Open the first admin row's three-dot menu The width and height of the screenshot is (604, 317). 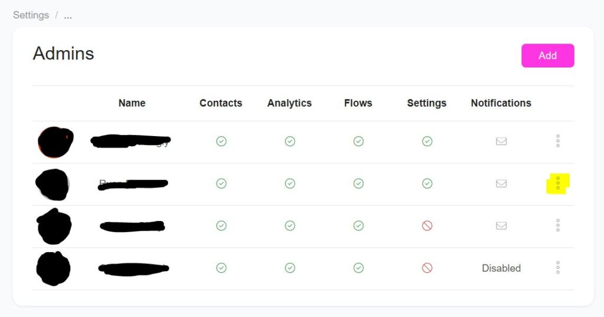point(557,141)
